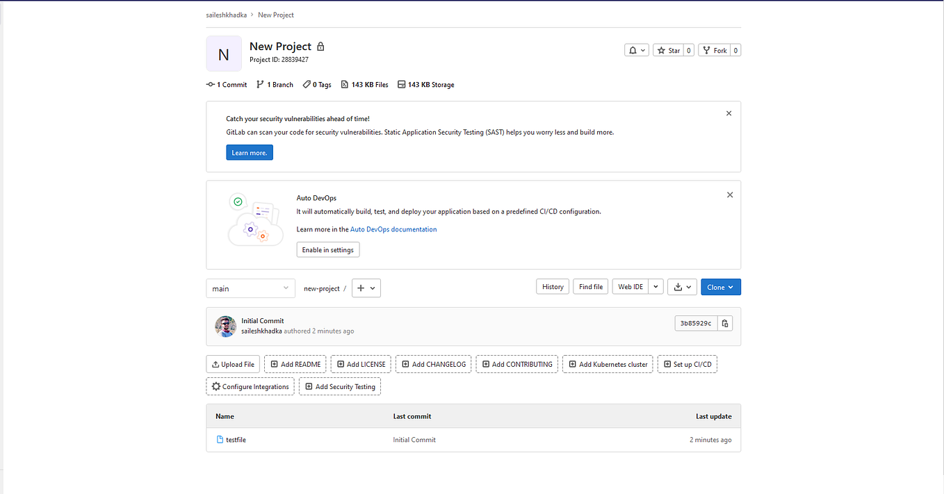This screenshot has width=944, height=494.
Task: Click the lock icon beside the project title
Action: 320,46
